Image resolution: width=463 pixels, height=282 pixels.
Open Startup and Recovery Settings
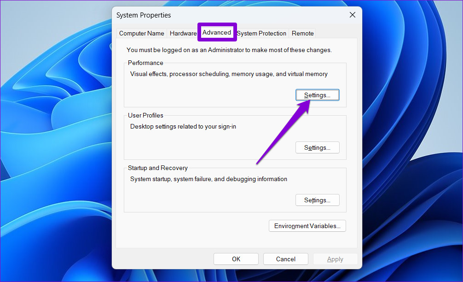point(318,200)
